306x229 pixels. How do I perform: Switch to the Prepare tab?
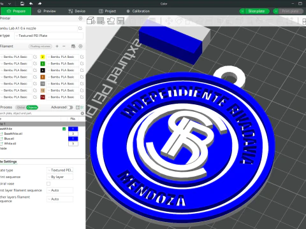tap(16, 11)
